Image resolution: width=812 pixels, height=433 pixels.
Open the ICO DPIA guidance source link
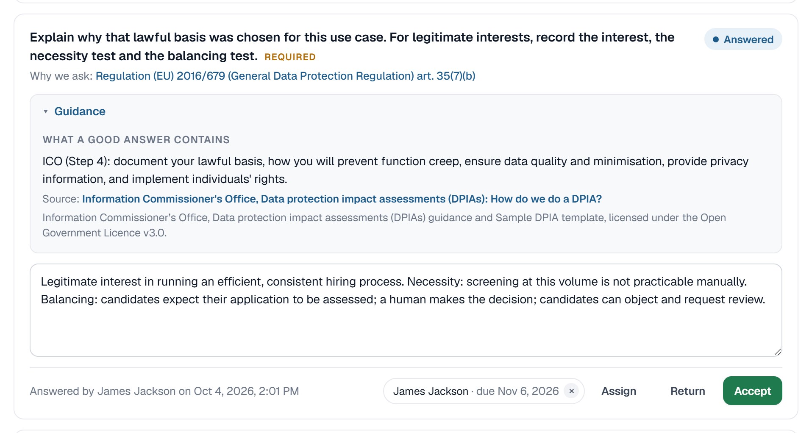(x=342, y=199)
